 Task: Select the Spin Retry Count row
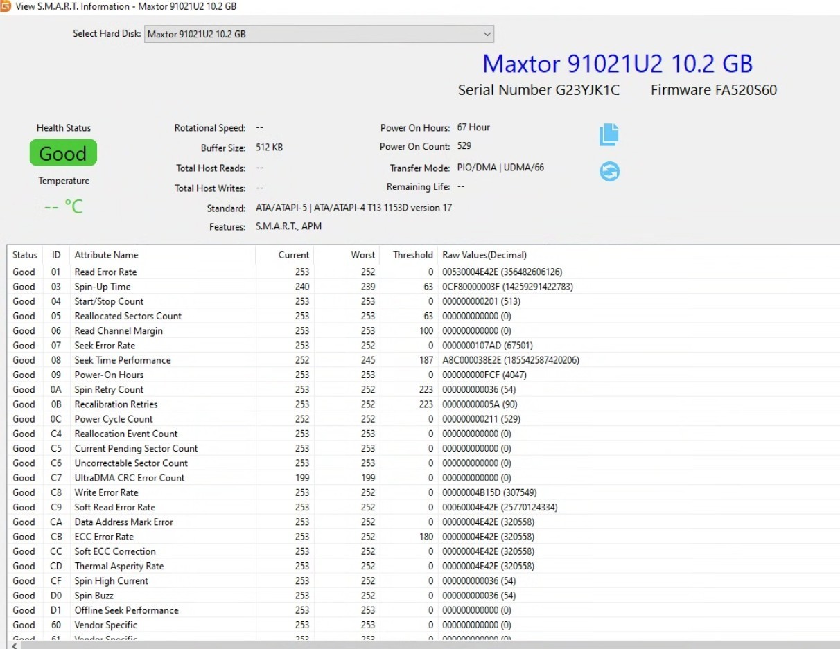click(424, 389)
